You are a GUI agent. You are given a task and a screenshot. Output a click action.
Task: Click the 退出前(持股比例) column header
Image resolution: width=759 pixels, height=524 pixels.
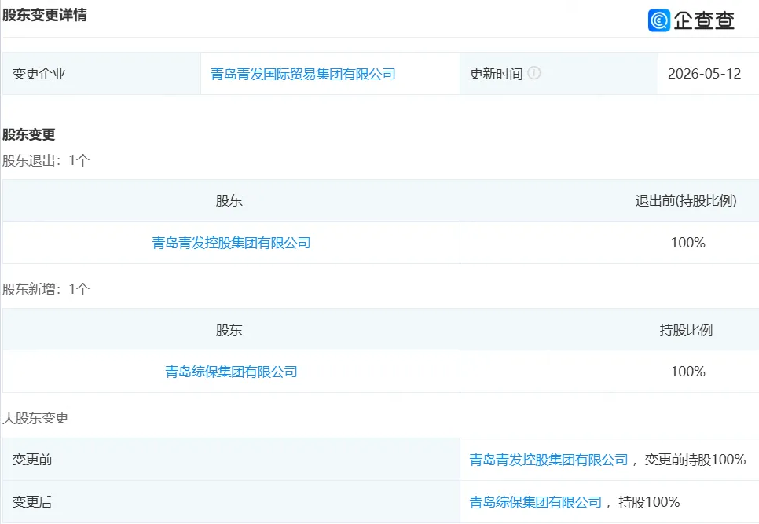tap(686, 201)
